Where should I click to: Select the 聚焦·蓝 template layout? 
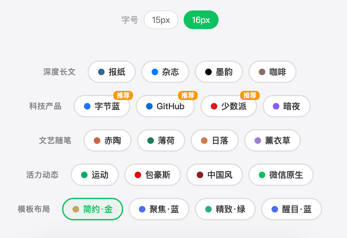[x=159, y=209]
